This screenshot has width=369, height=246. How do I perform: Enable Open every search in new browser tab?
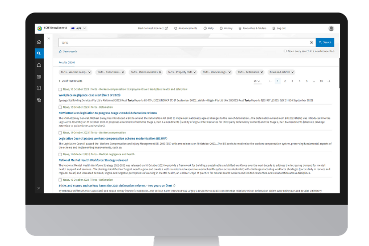286,51
